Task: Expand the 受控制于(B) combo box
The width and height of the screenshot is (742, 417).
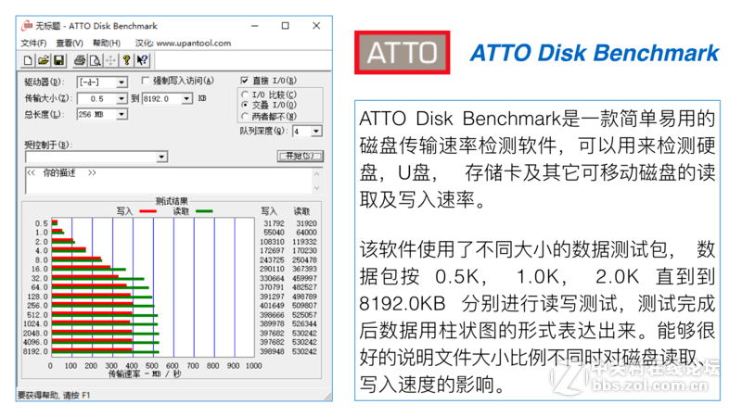Action: click(161, 157)
